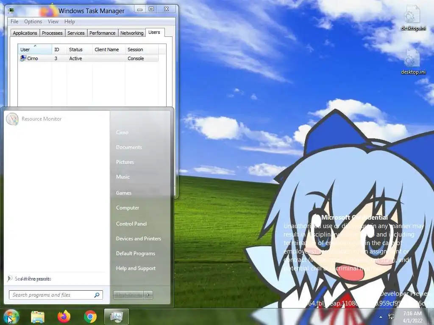This screenshot has height=325, width=434.
Task: Select the lower desktop.ini desktop icon
Action: click(x=413, y=62)
